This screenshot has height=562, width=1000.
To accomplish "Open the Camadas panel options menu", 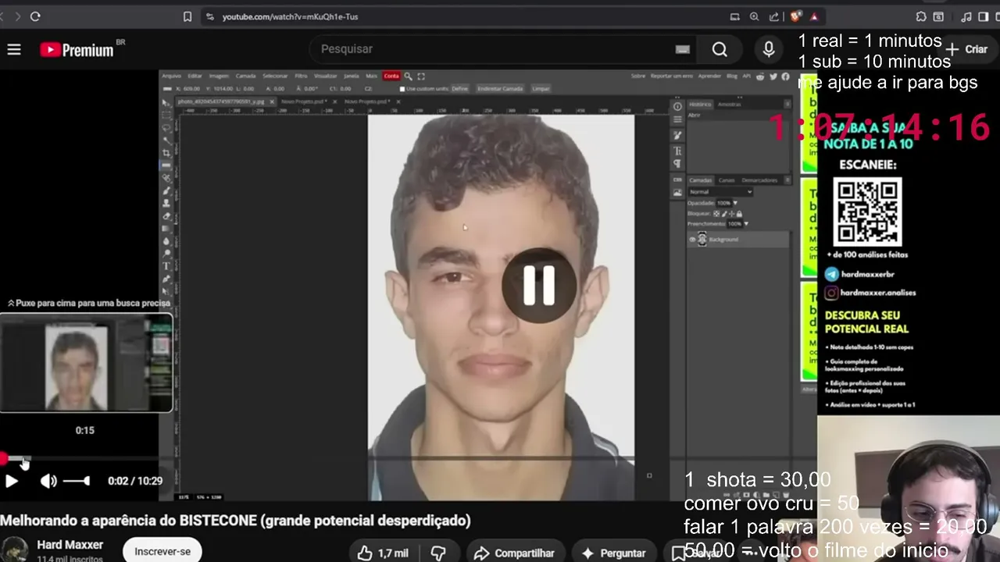I will click(x=787, y=180).
